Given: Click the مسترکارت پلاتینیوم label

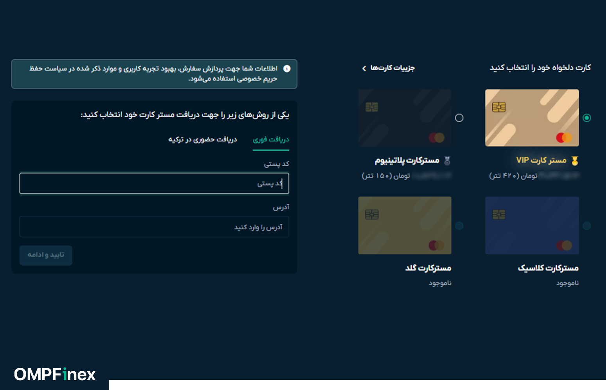Looking at the screenshot, I should [407, 160].
